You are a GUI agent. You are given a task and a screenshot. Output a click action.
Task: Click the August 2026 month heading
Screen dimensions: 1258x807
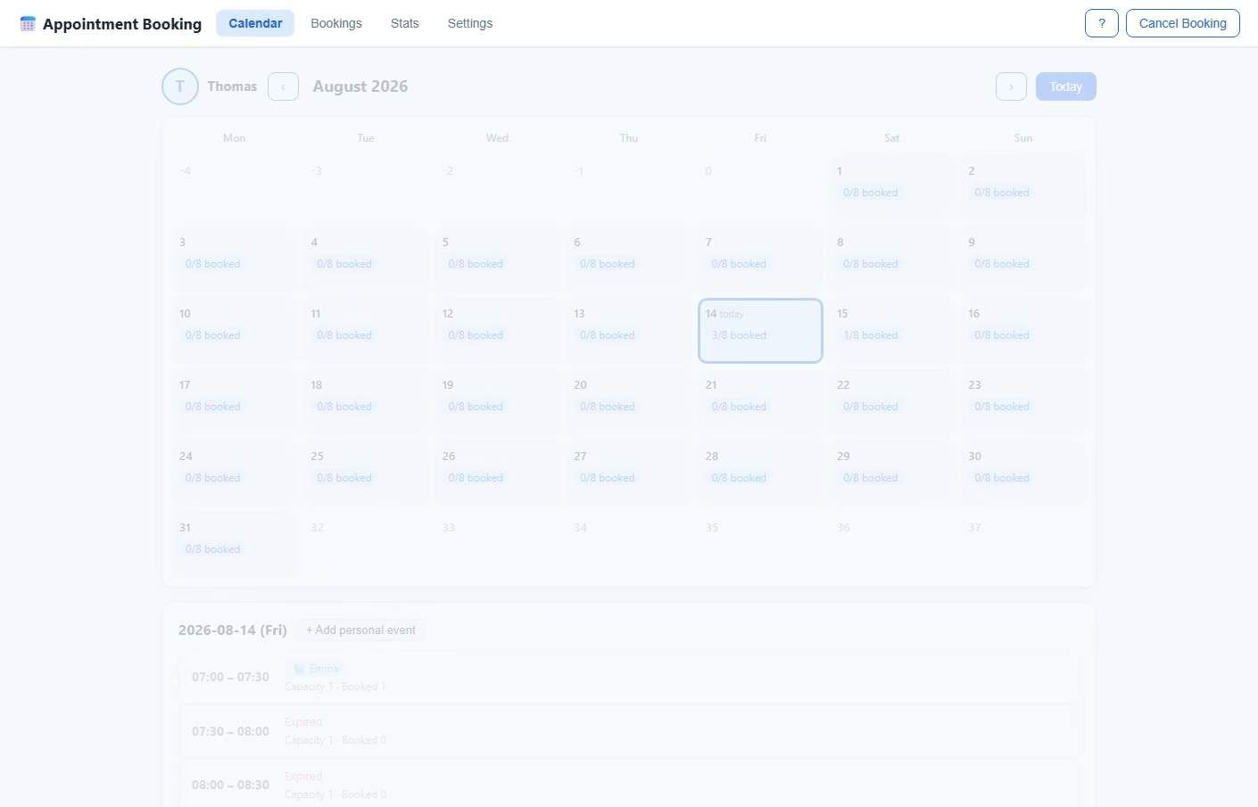click(360, 86)
